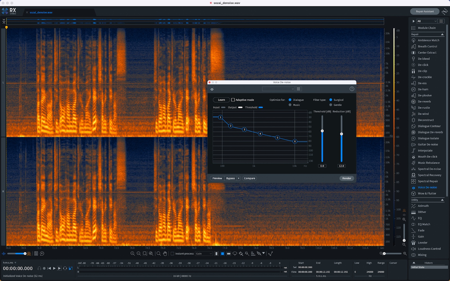Select the Lasso selection tool
The width and height of the screenshot is (450, 281).
[x=235, y=253]
